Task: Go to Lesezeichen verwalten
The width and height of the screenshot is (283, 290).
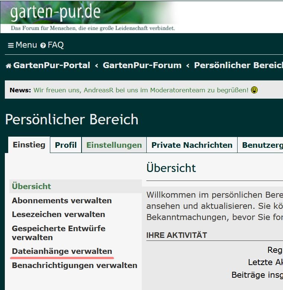Action: click(x=58, y=214)
